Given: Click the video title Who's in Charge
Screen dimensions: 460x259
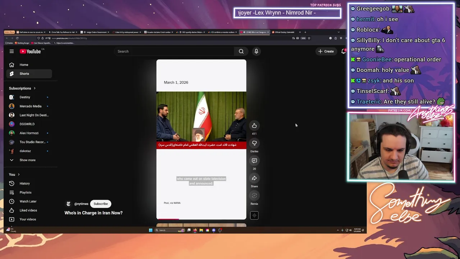Looking at the screenshot, I should point(93,213).
